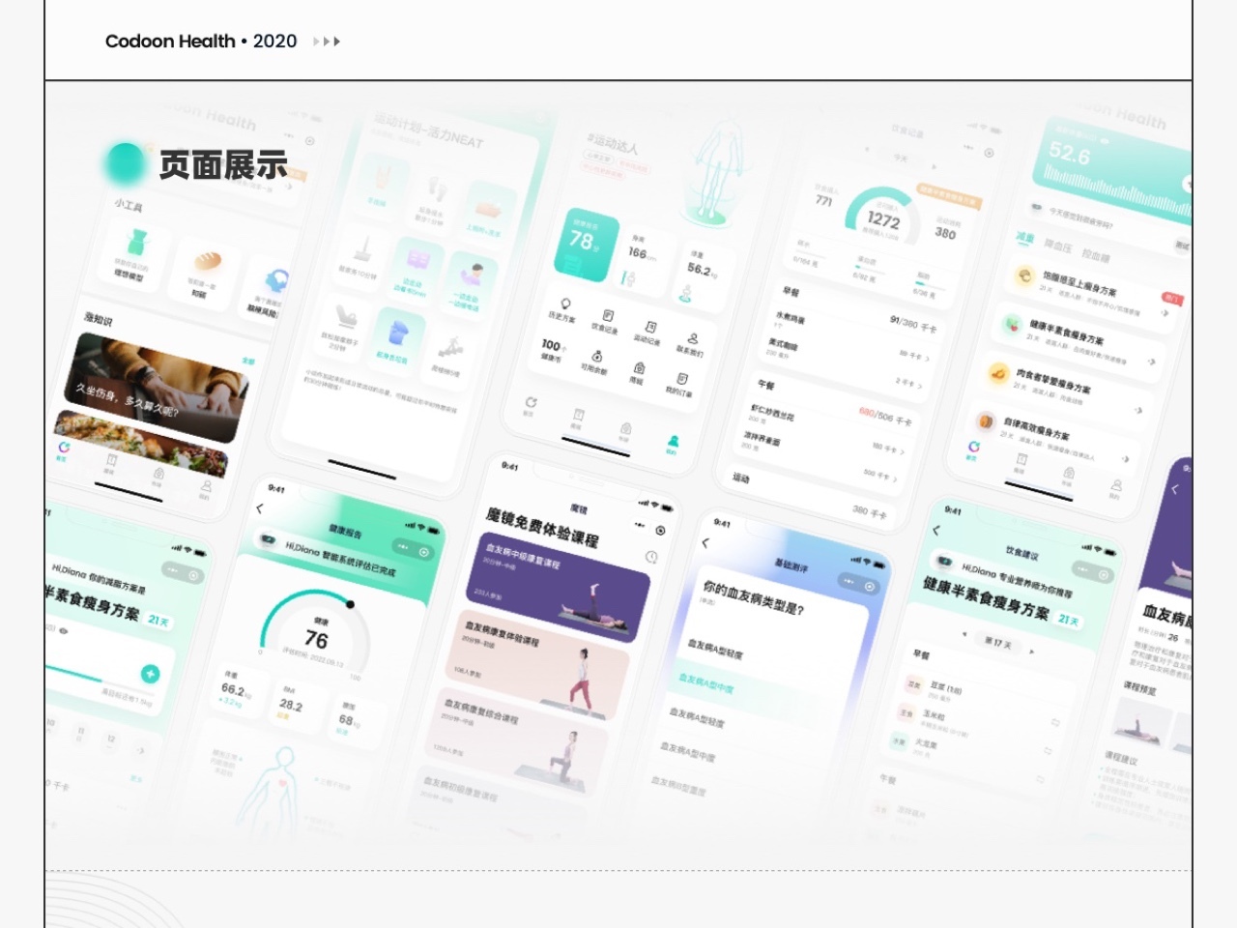Tap the Codoon home tab icon, first phone

(x=64, y=449)
